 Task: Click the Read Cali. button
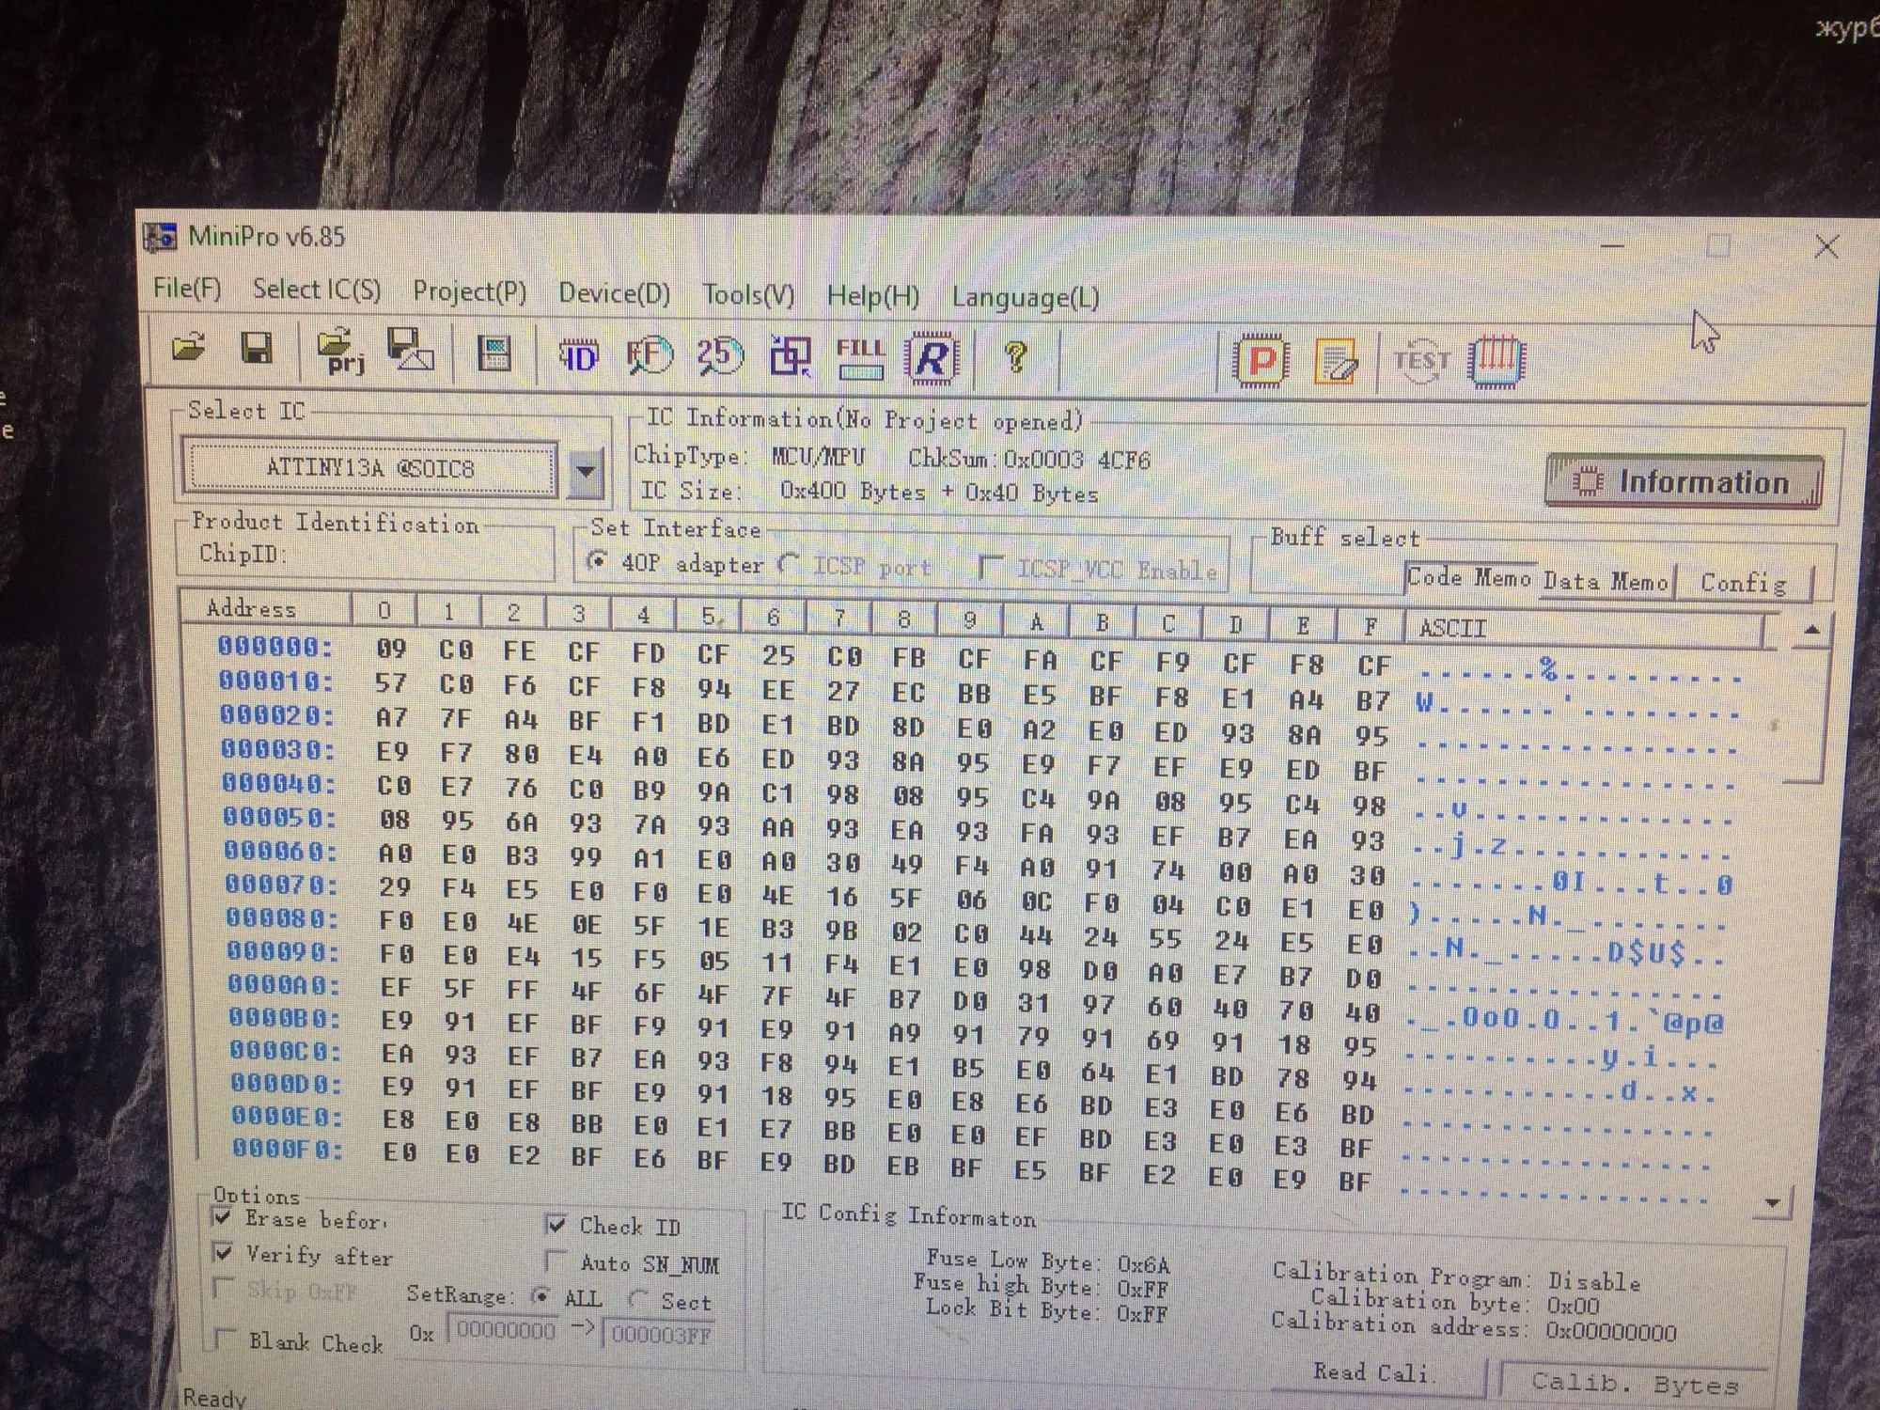click(1371, 1372)
